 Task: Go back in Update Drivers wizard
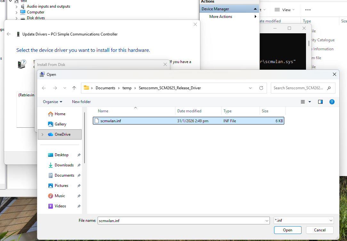point(9,34)
